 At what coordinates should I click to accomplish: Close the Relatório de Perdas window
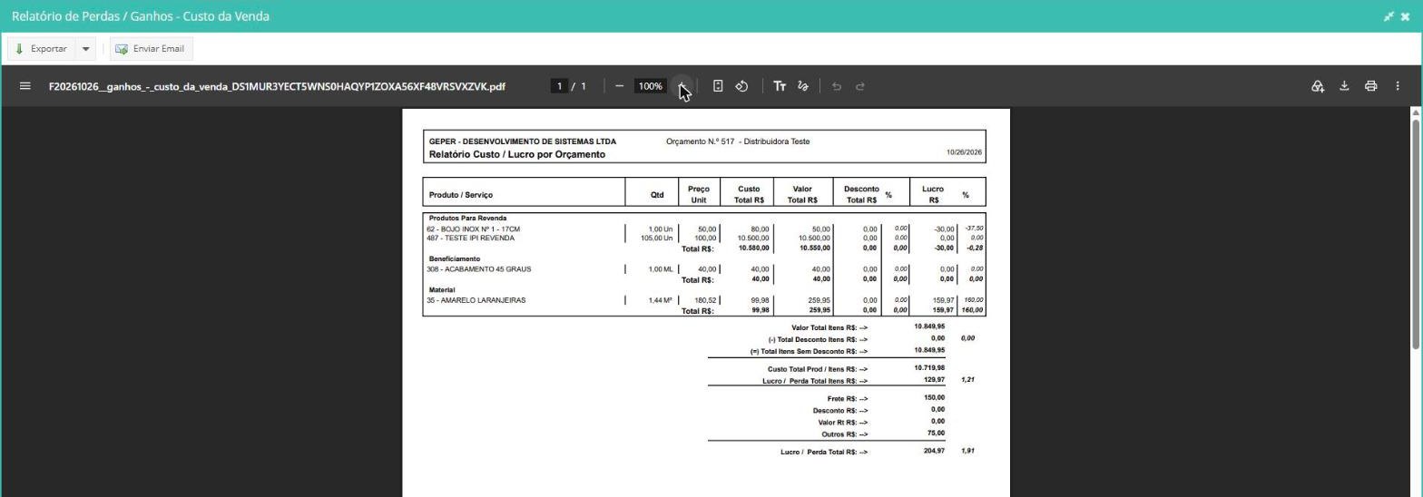pyautogui.click(x=1405, y=16)
